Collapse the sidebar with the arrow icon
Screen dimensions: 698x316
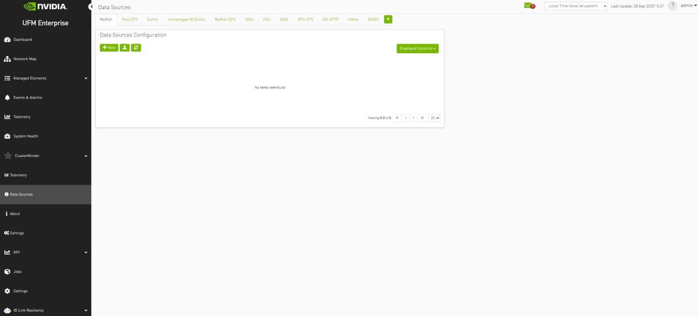(91, 7)
